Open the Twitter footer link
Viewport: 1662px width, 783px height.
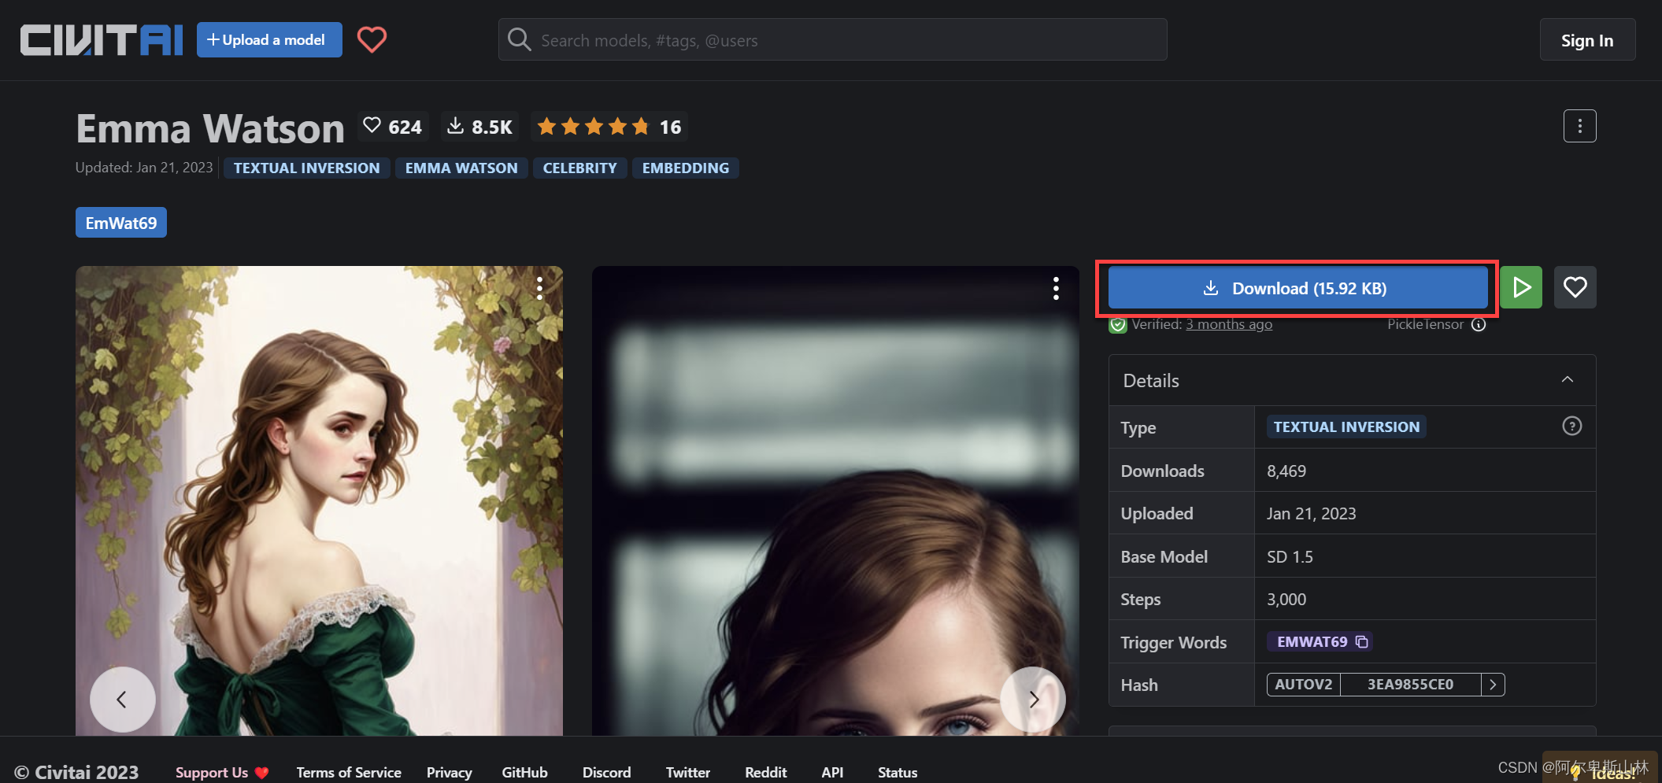click(x=688, y=773)
